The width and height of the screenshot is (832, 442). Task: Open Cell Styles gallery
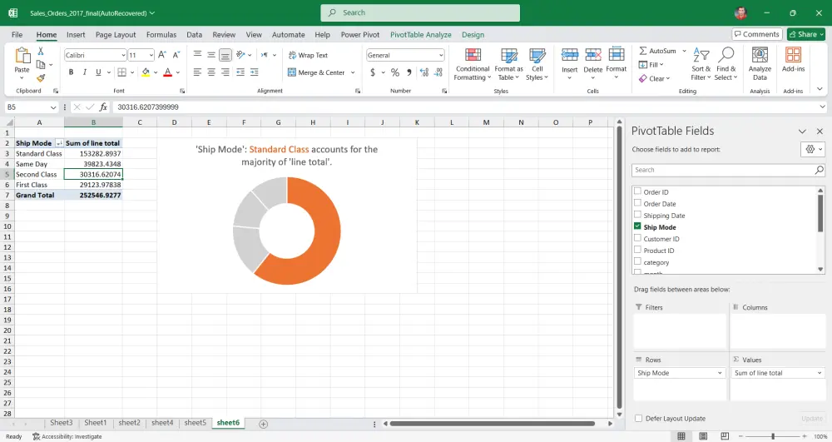click(537, 64)
